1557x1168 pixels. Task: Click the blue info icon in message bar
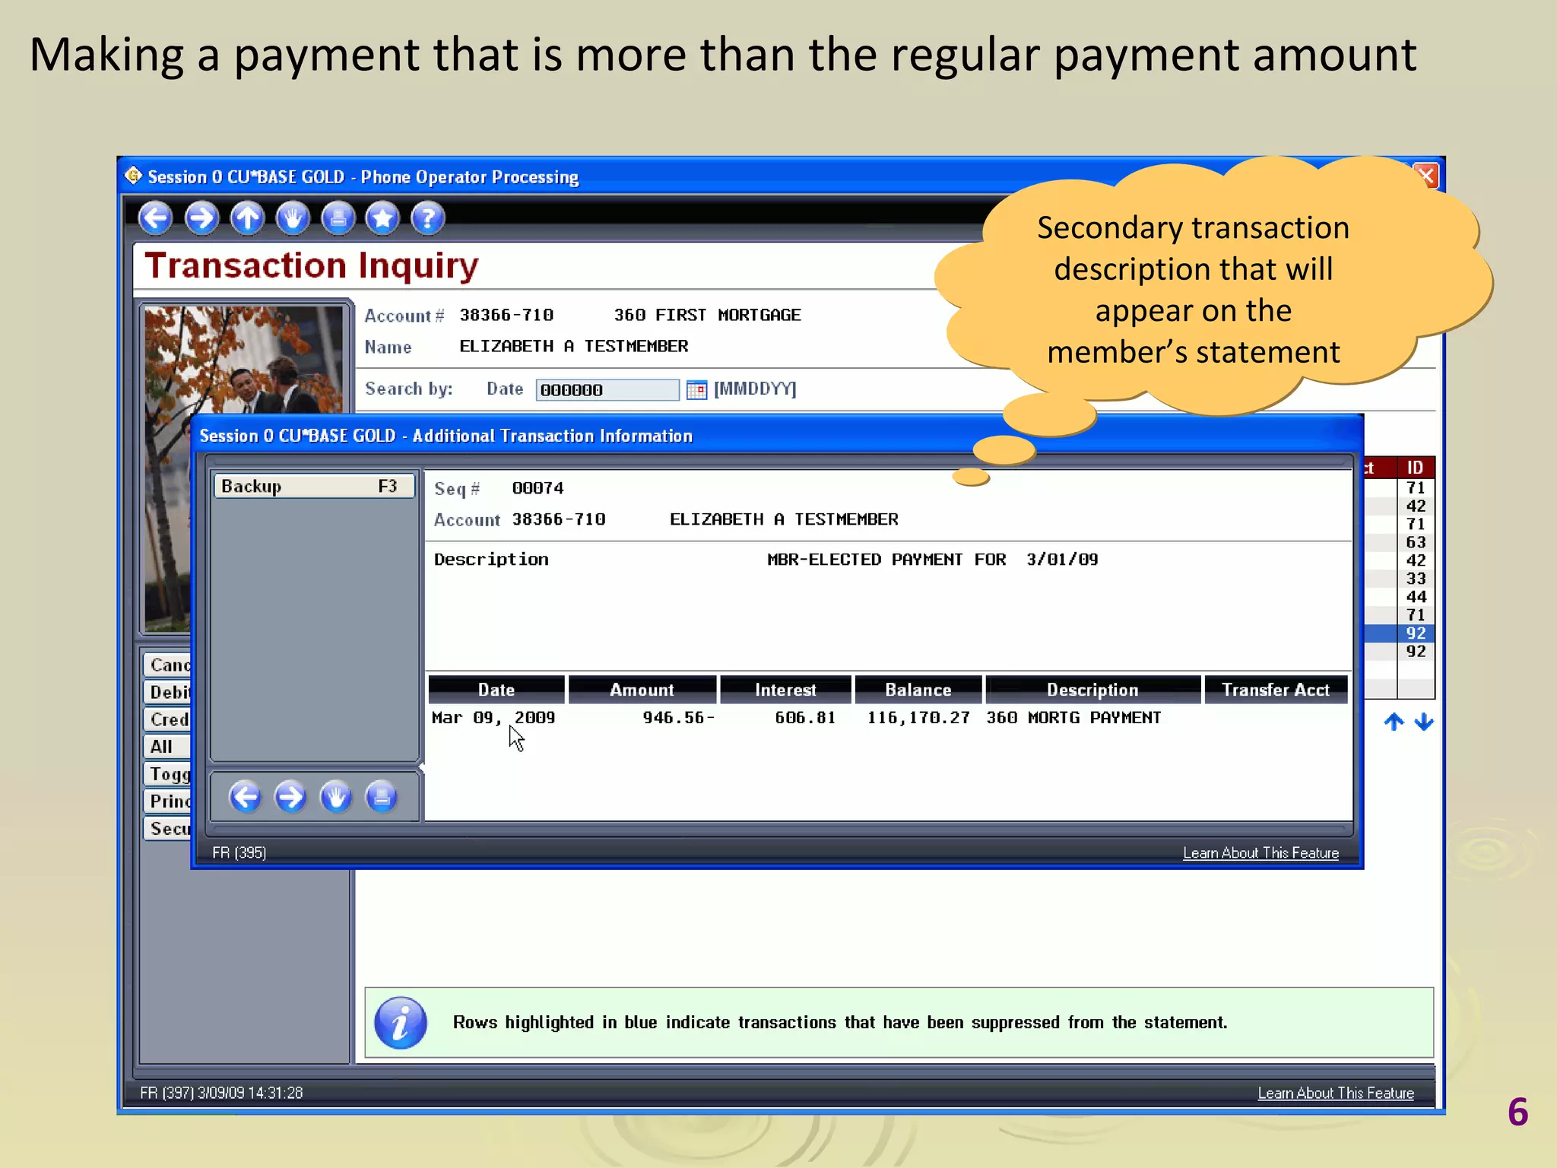[x=401, y=1023]
